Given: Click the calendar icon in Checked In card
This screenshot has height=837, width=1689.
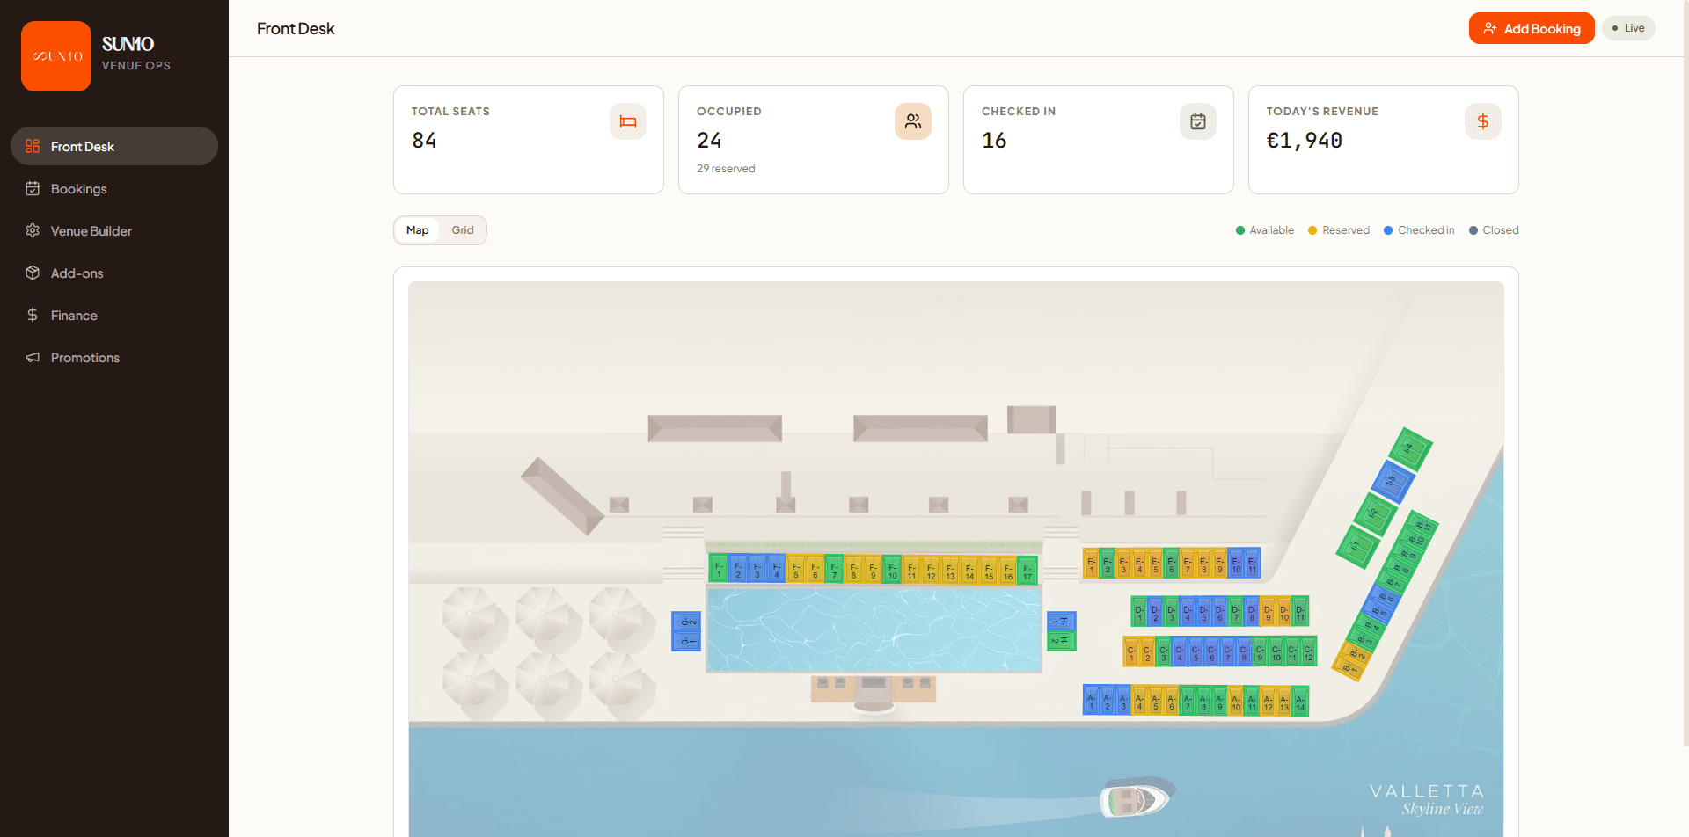Looking at the screenshot, I should click(x=1197, y=121).
